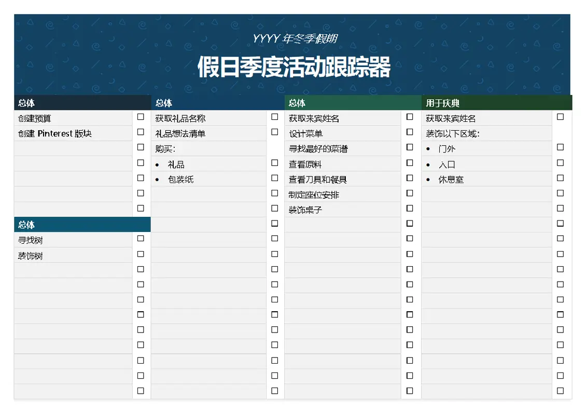This screenshot has width=587, height=415.
Task: Select the 寻找最好的菜谱 cell
Action: click(x=343, y=149)
